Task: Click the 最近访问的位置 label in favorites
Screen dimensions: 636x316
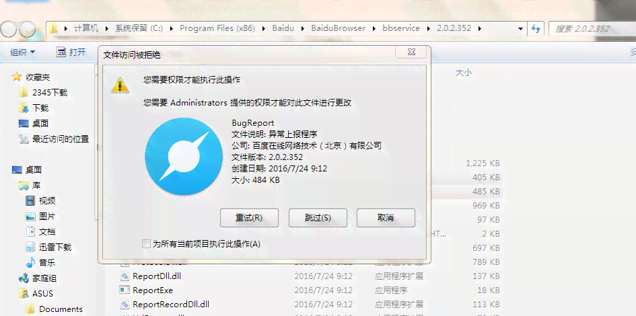Action: click(61, 139)
